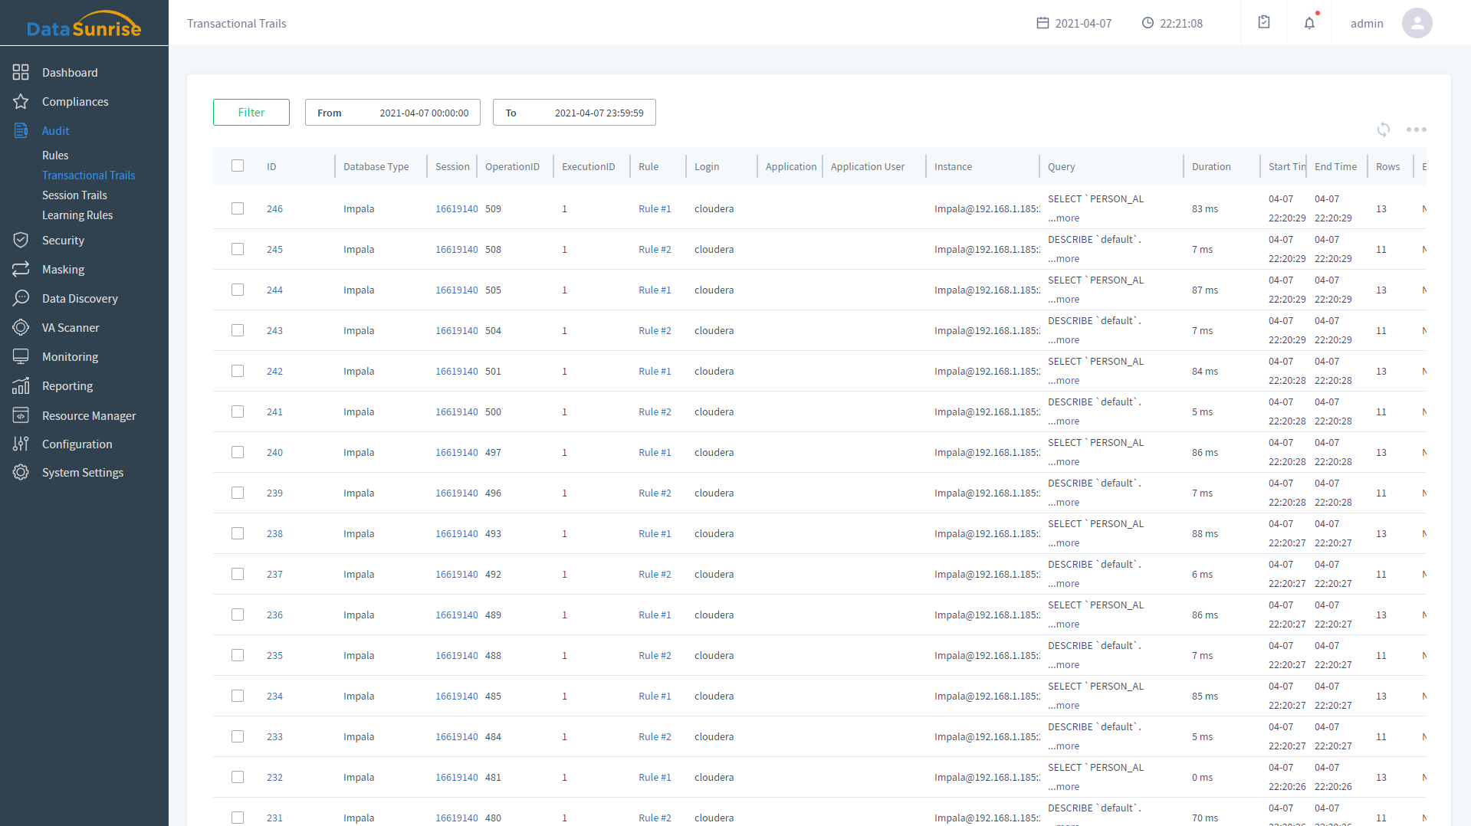Open Session Trails submenu item
The width and height of the screenshot is (1471, 826).
pyautogui.click(x=74, y=195)
